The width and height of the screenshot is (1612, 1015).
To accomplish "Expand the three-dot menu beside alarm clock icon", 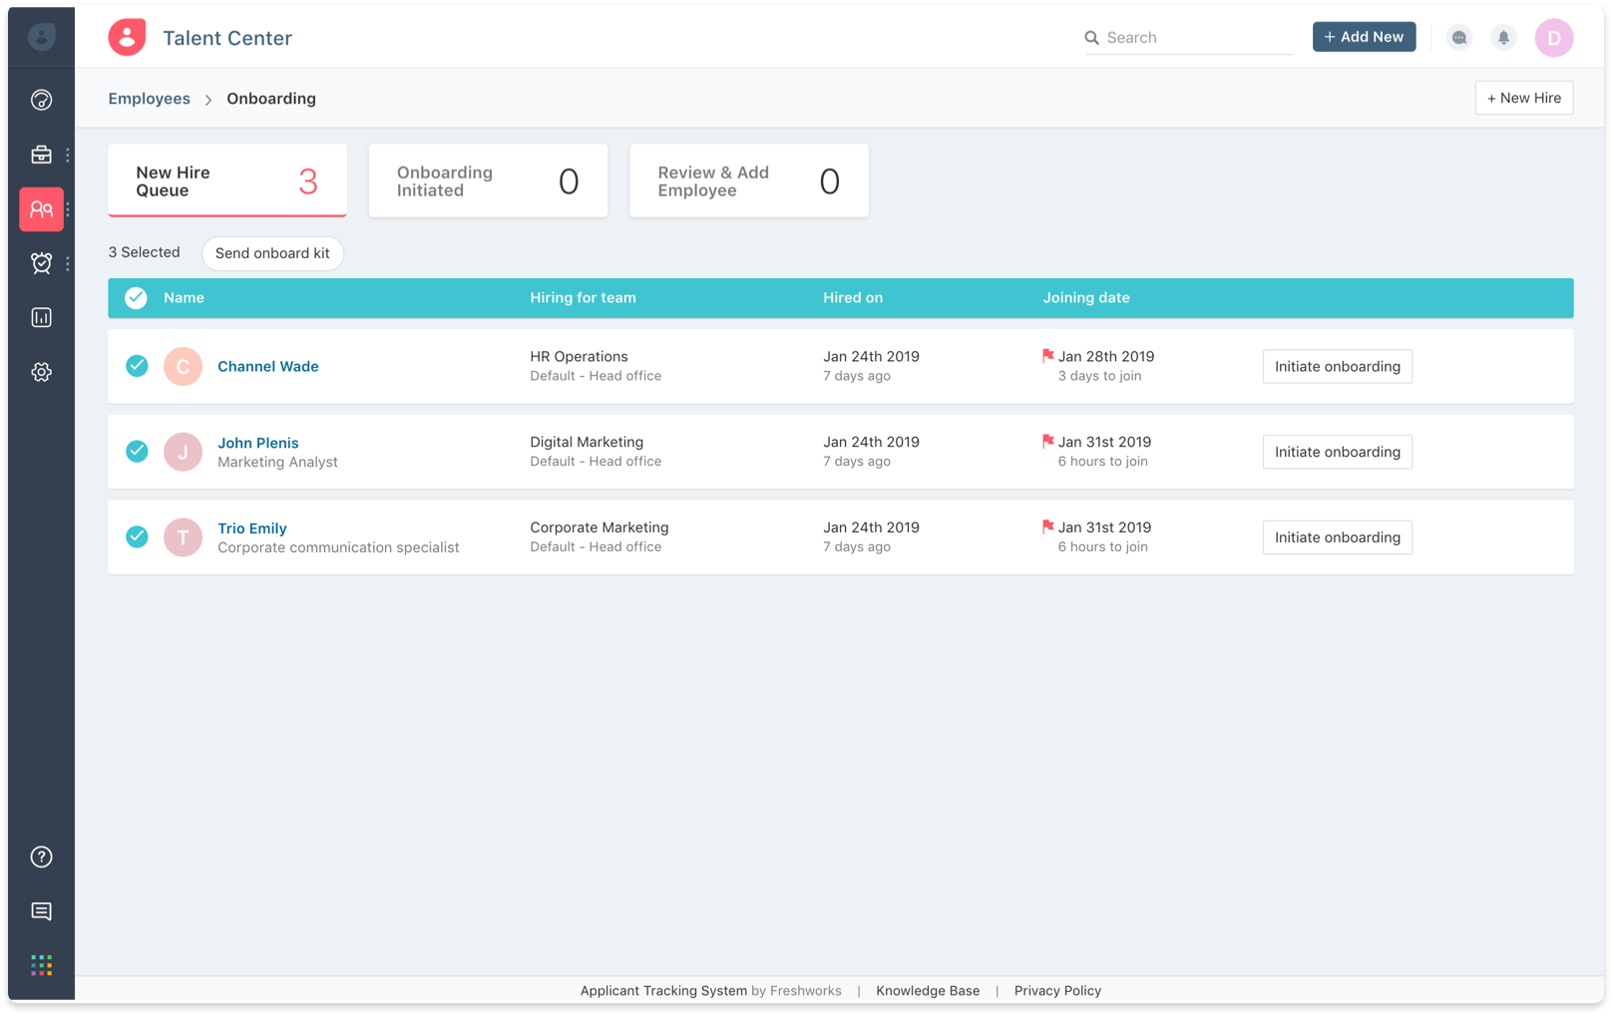I will pyautogui.click(x=68, y=263).
